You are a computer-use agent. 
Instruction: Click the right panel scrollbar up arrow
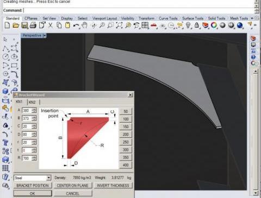256,71
